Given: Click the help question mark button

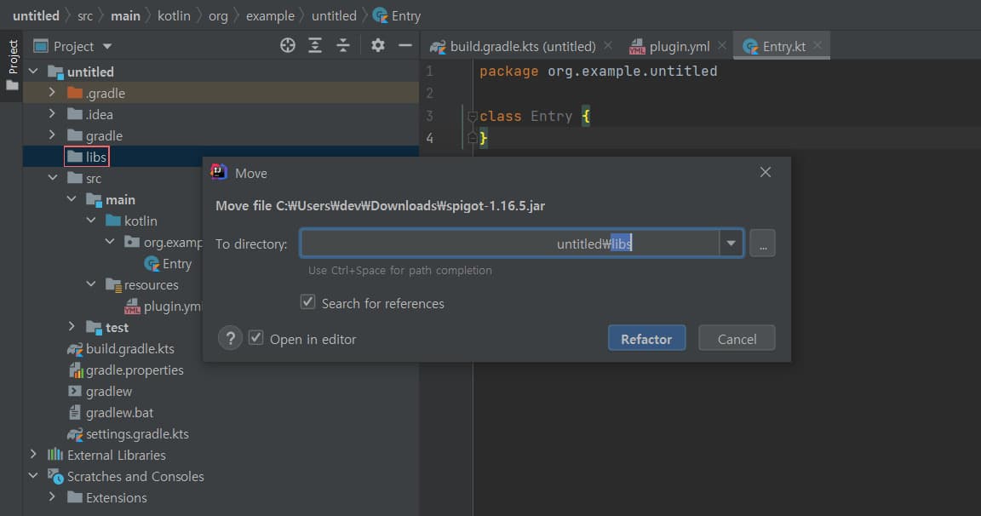Looking at the screenshot, I should coord(230,339).
